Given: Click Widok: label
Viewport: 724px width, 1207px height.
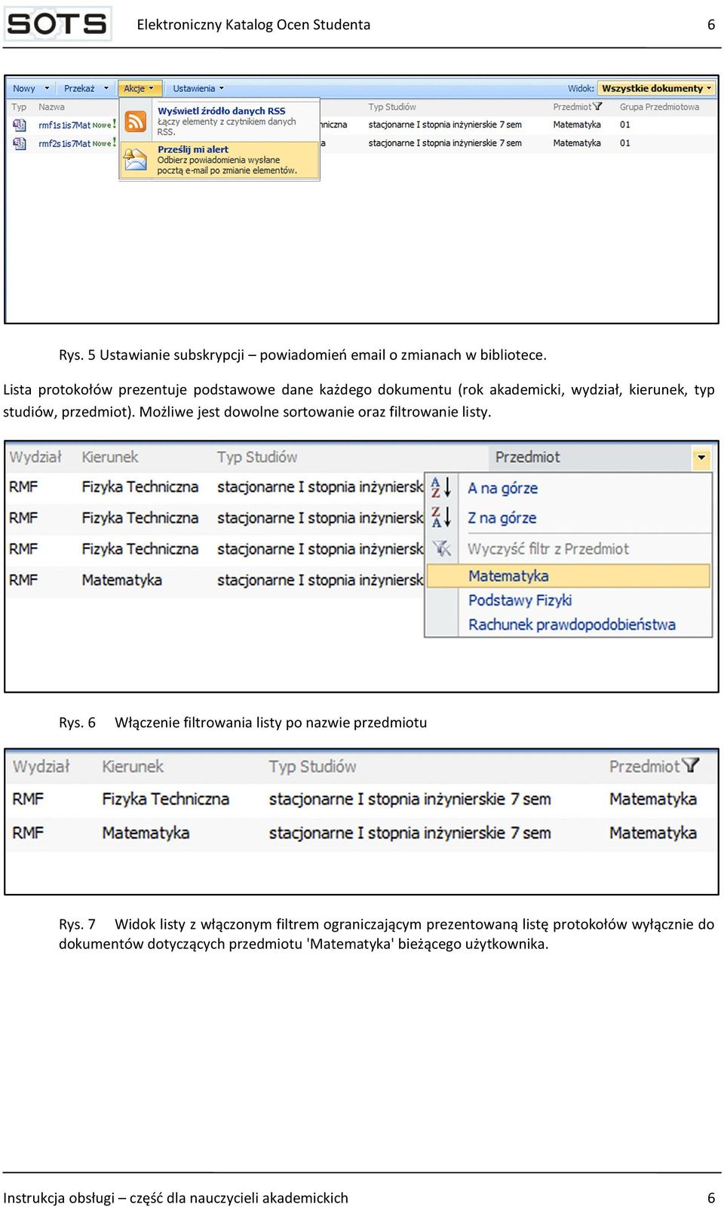Looking at the screenshot, I should (581, 88).
